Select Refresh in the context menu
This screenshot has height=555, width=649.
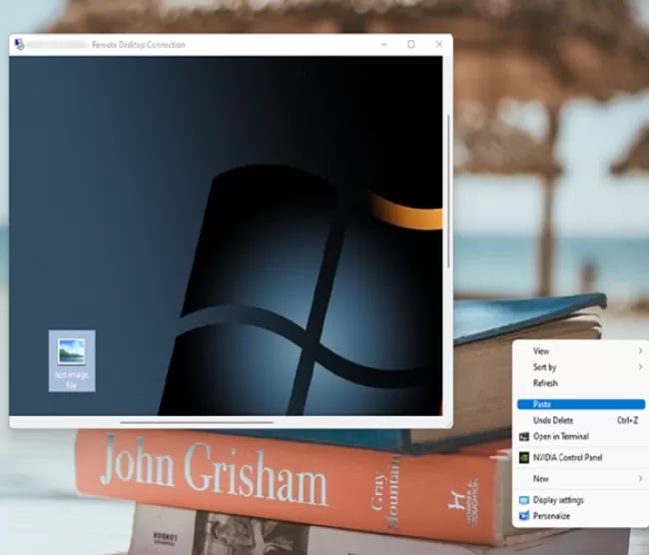pos(581,383)
